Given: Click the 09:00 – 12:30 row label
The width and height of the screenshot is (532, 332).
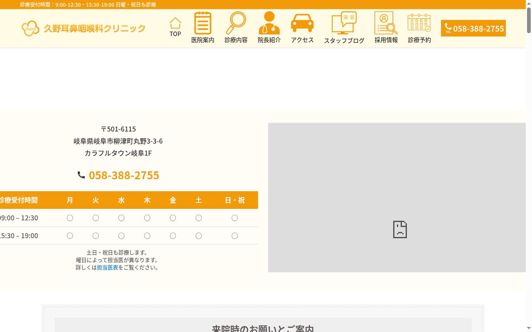Looking at the screenshot, I should (19, 218).
